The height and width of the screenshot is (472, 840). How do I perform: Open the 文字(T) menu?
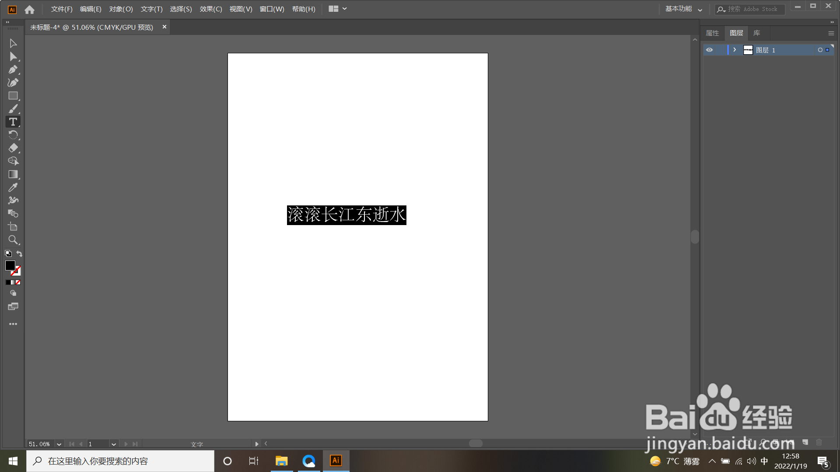pos(151,9)
